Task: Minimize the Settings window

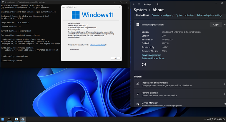Action: coord(216,3)
